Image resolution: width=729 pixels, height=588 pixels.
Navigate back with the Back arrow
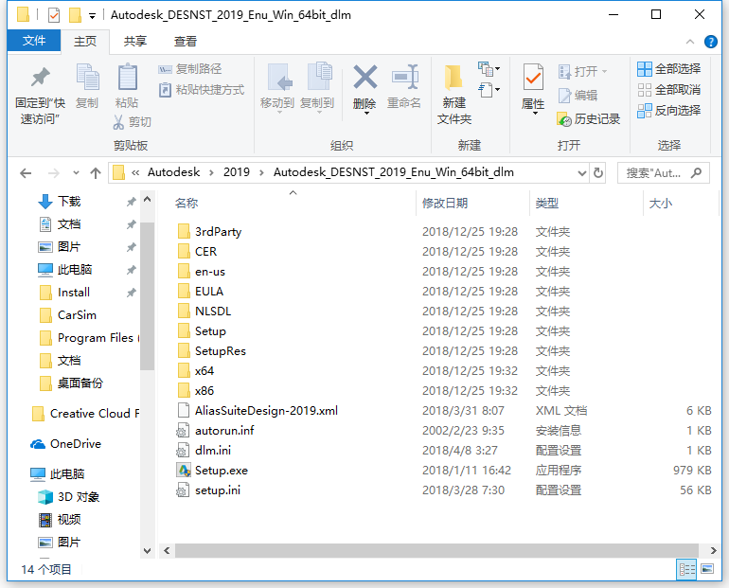(26, 173)
